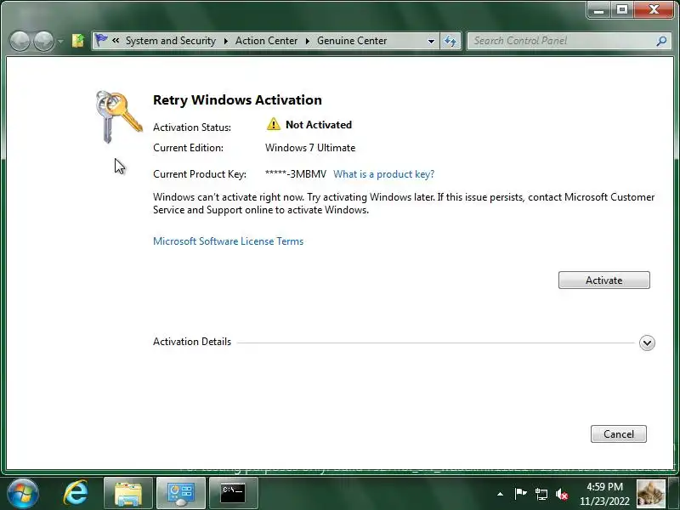Viewport: 680px width, 510px height.
Task: Click the Activate button
Action: 603,280
